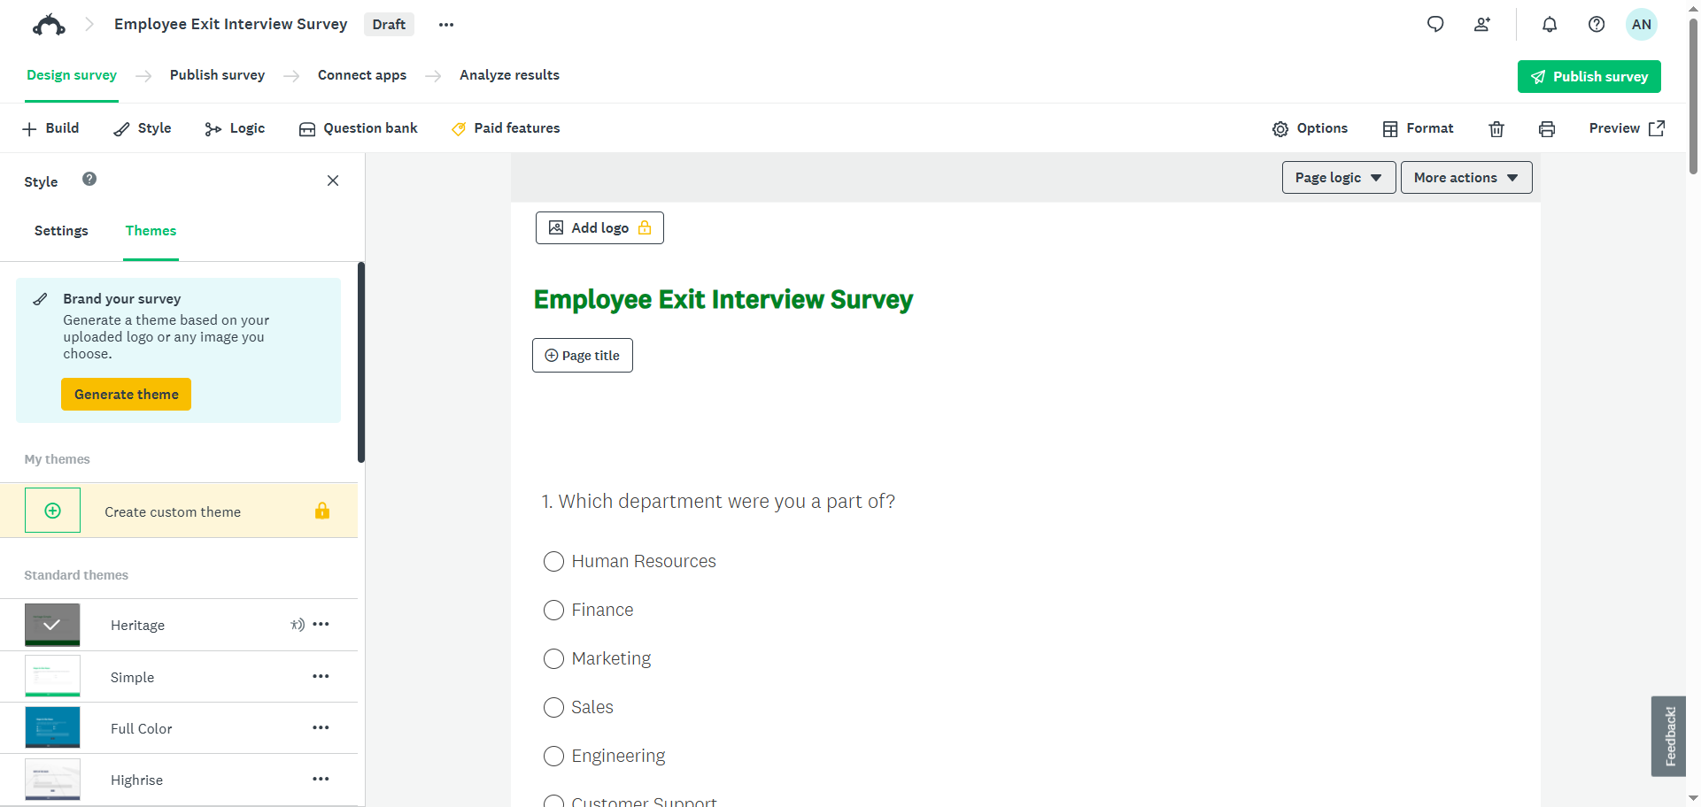Open more options for Simple theme
Viewport: 1701px width, 807px height.
pos(321,677)
